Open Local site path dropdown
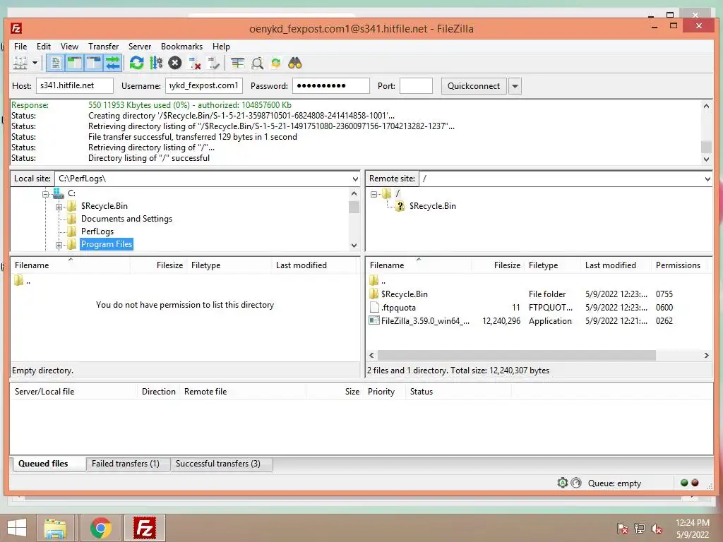Image resolution: width=723 pixels, height=542 pixels. click(x=355, y=179)
